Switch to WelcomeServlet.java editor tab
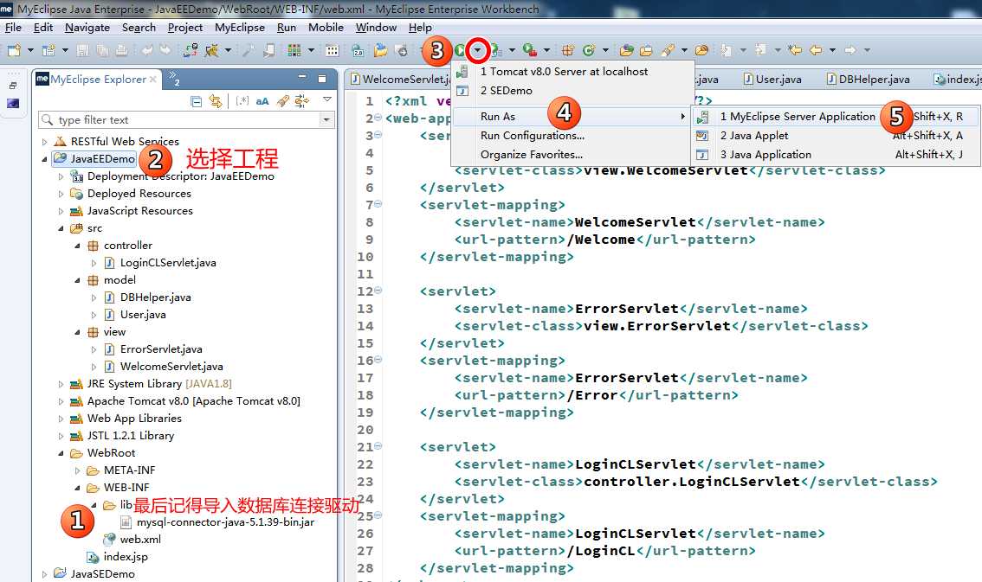The image size is (982, 582). [399, 80]
